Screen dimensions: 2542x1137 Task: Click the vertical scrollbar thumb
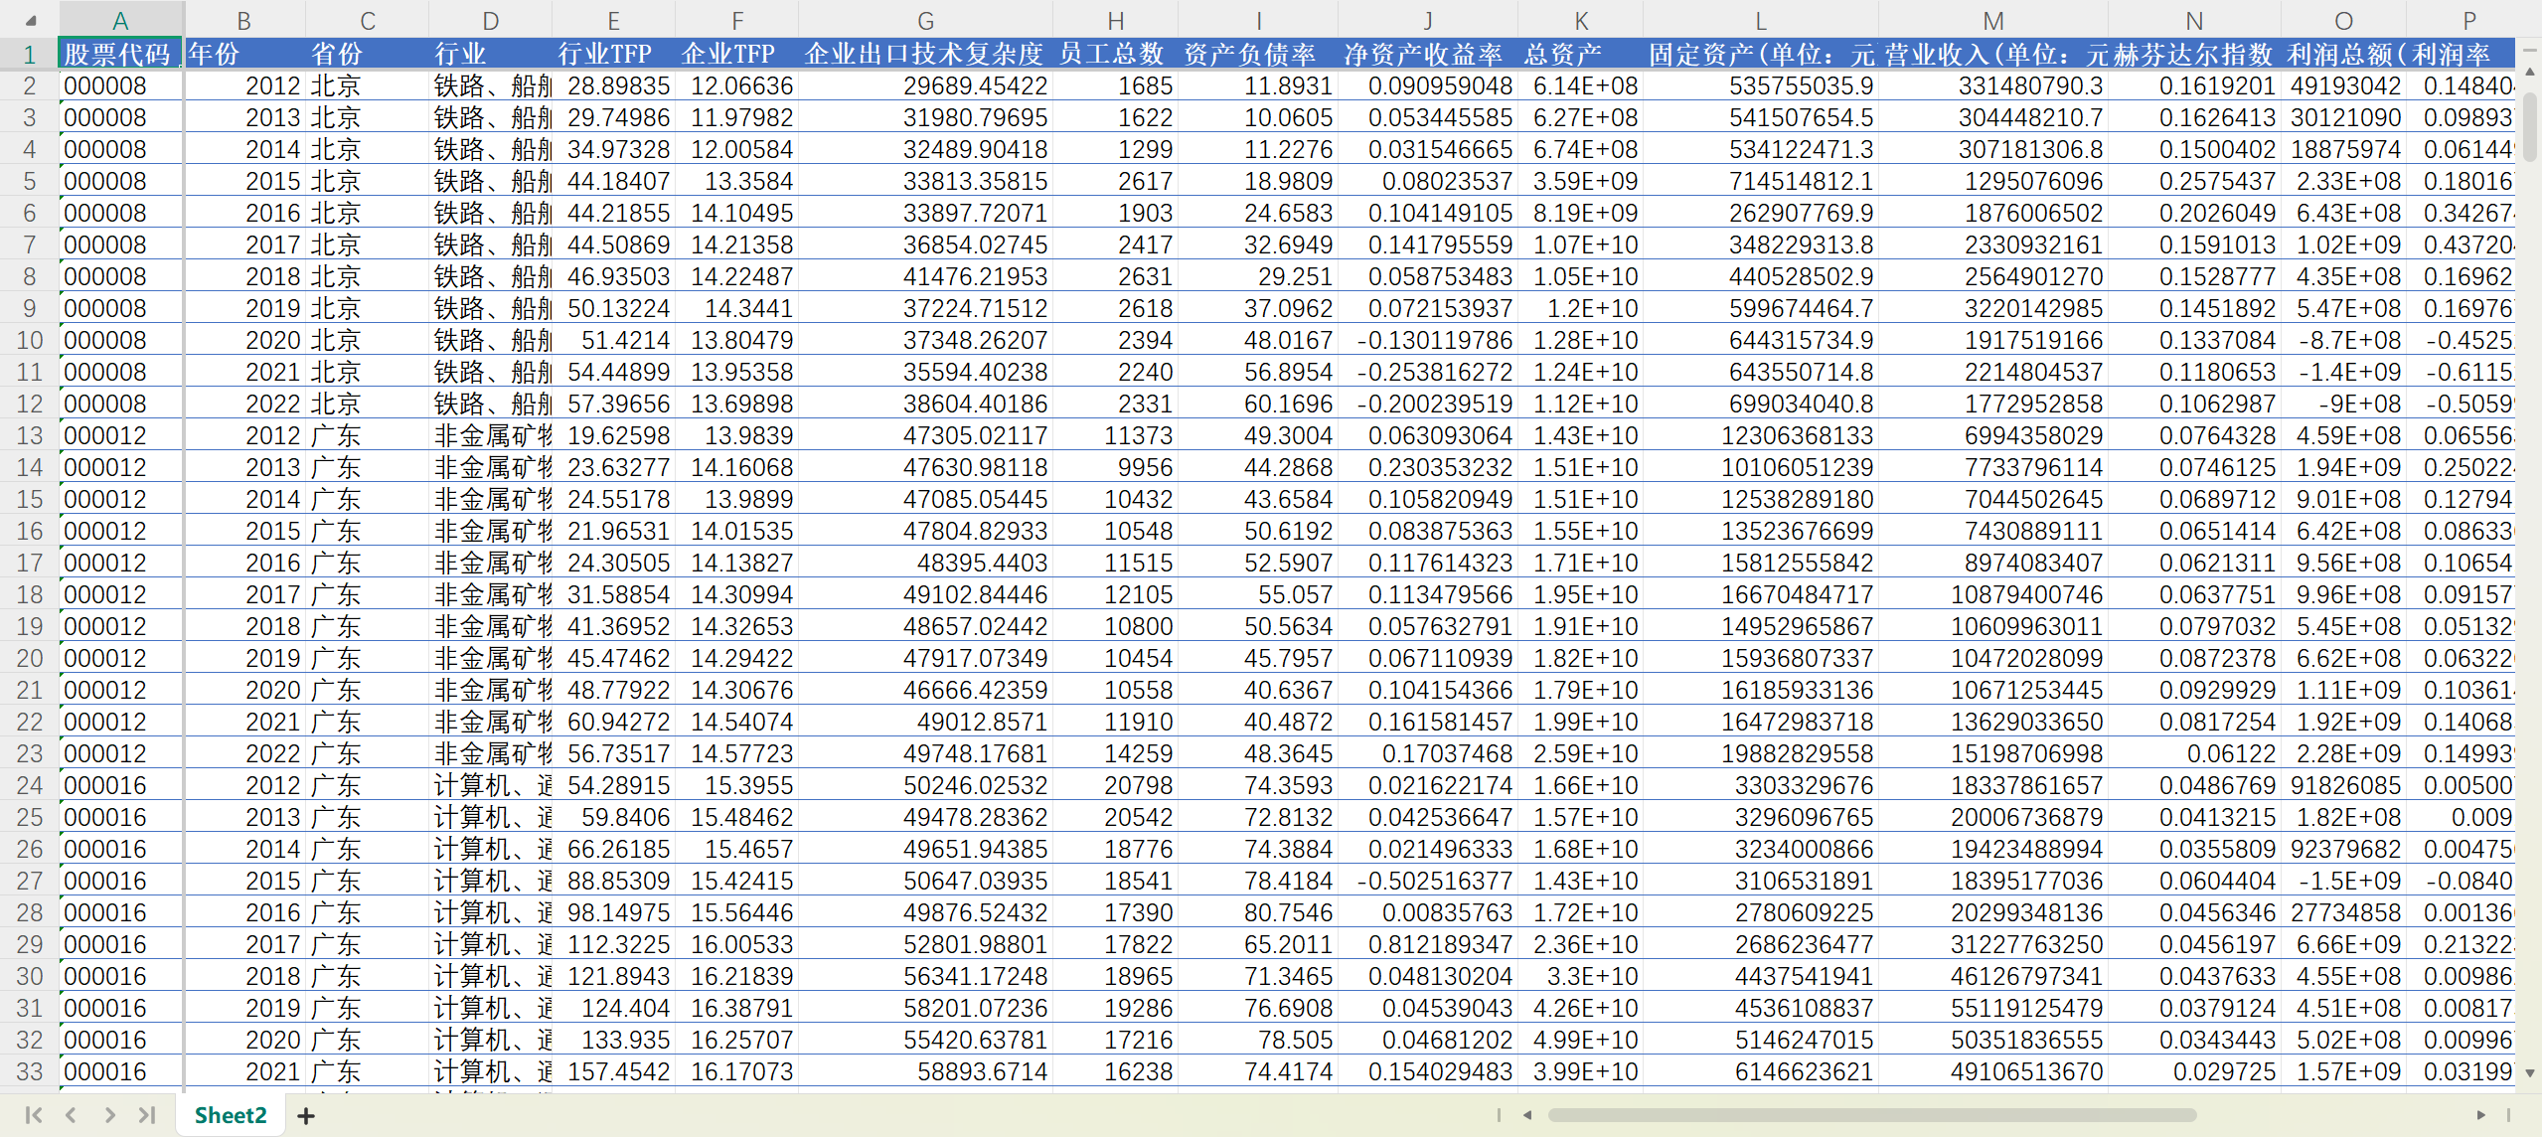(2530, 124)
